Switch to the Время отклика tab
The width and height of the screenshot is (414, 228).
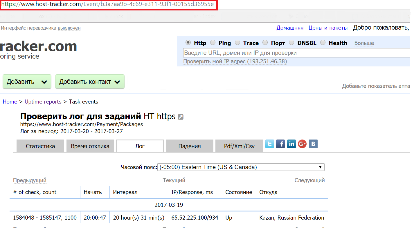click(x=90, y=146)
